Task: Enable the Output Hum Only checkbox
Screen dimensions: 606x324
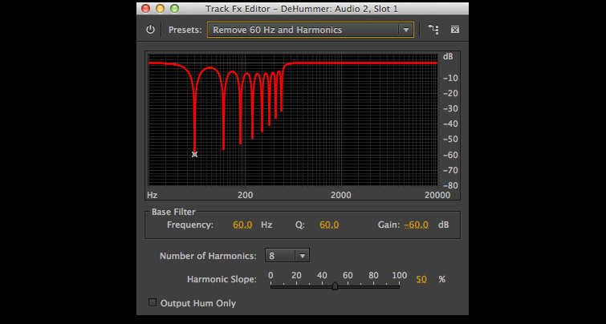Action: coord(153,303)
